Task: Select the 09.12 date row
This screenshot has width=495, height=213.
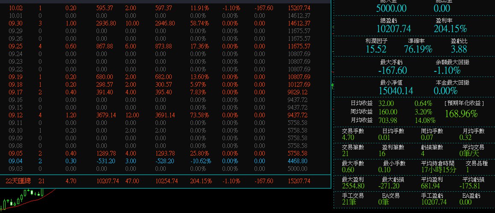Action: pyautogui.click(x=159, y=115)
